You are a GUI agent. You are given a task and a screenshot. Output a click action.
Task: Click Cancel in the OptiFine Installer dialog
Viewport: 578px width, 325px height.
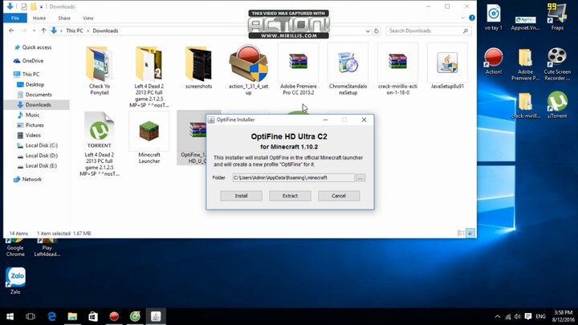[x=339, y=196]
